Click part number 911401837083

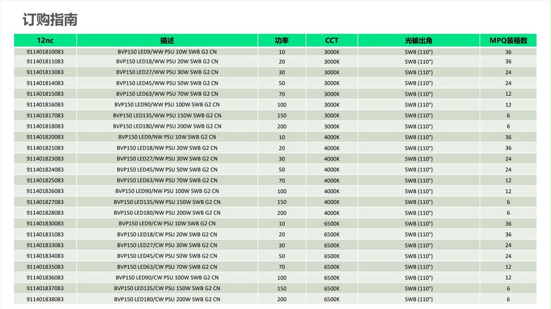pyautogui.click(x=45, y=288)
